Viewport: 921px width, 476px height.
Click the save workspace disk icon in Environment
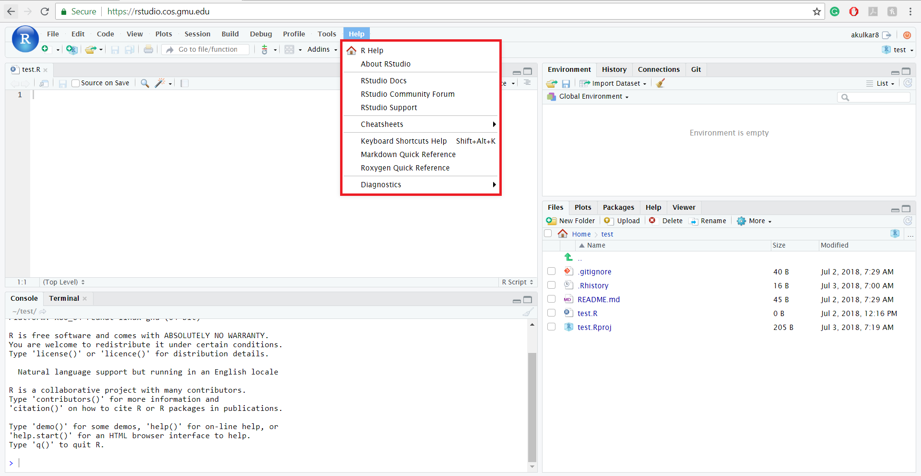[x=566, y=83]
